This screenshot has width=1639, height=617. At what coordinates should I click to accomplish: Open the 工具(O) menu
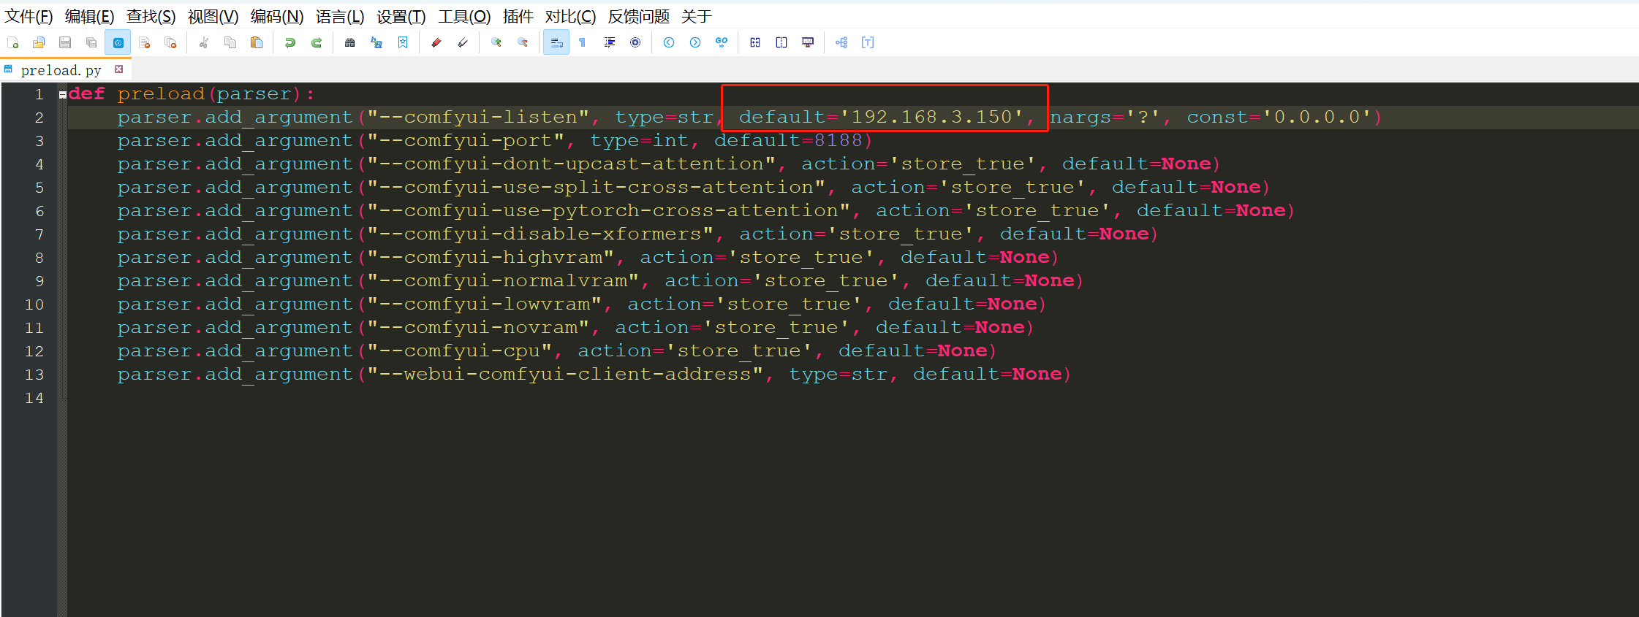pos(464,16)
